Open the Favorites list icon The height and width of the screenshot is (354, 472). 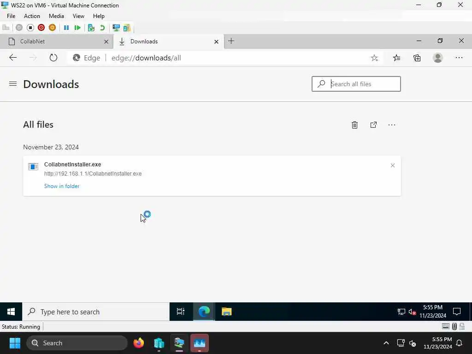(396, 58)
